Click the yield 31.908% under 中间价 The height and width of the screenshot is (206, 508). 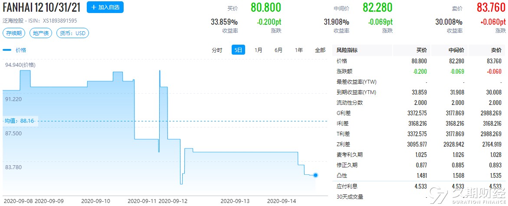point(337,22)
